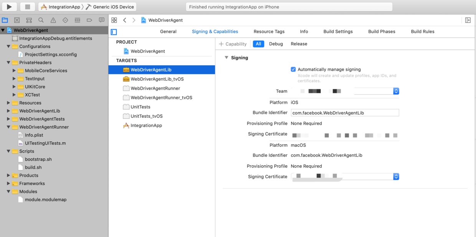Show the Issue navigator warning icon
Screen dimensions: 476x237
pos(53,20)
